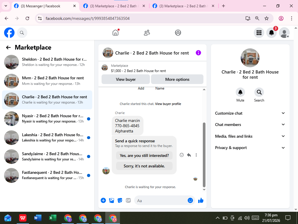Open the Groups icon in top bar
This screenshot has height=224, width=298.
[x=178, y=33]
